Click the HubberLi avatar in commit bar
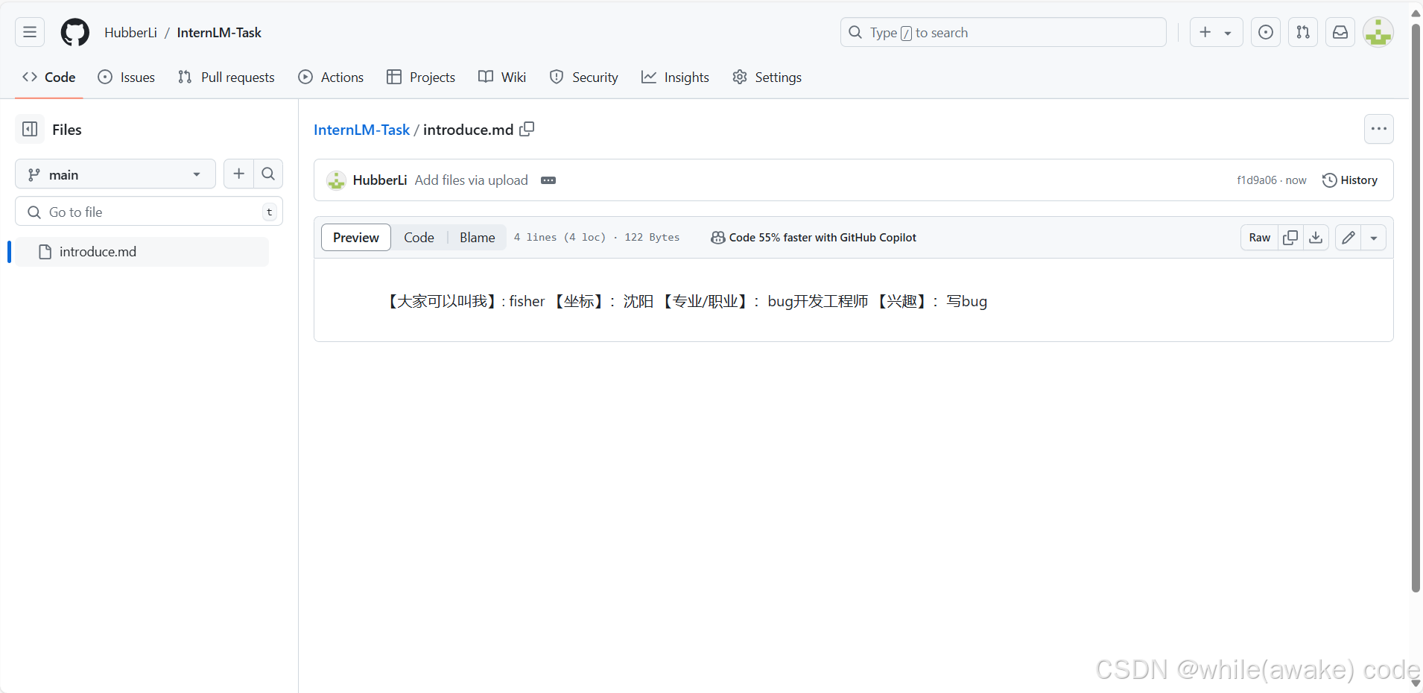 click(x=336, y=180)
